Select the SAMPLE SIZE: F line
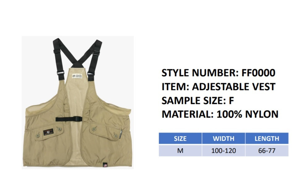 [x=198, y=101]
